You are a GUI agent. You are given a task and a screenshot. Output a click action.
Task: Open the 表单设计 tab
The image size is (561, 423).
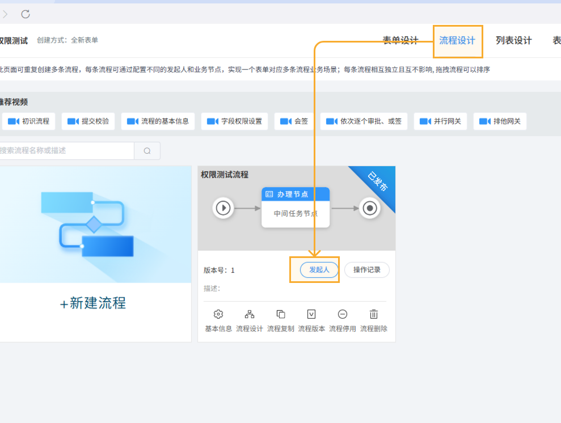coord(400,40)
